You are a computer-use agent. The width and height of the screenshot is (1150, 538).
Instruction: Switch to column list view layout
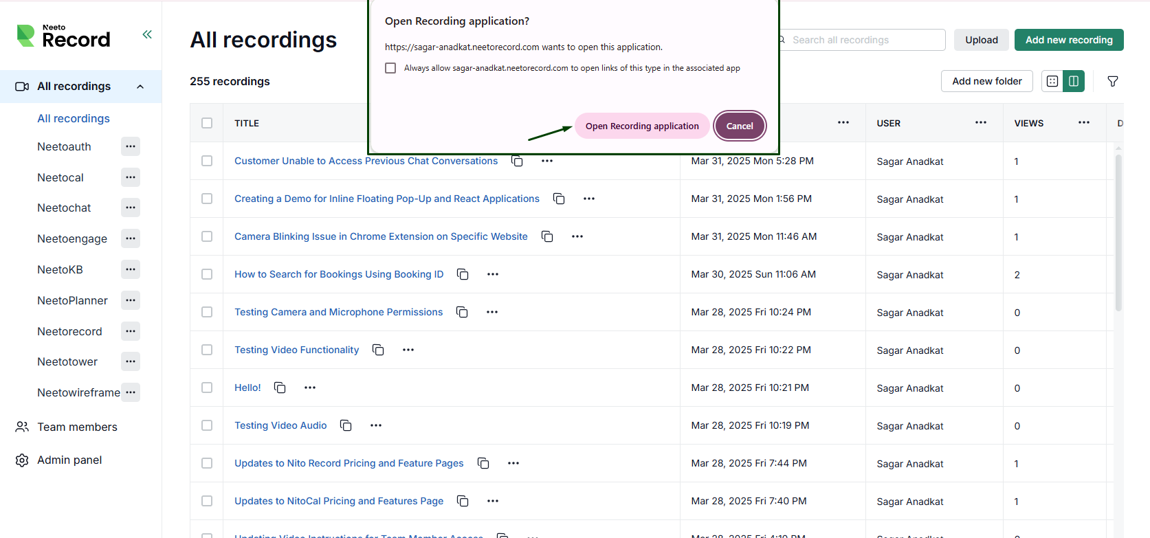coord(1074,81)
